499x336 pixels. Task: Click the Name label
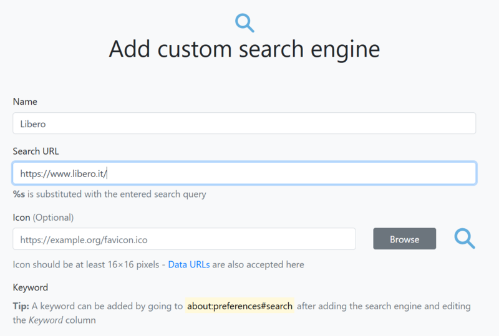25,102
